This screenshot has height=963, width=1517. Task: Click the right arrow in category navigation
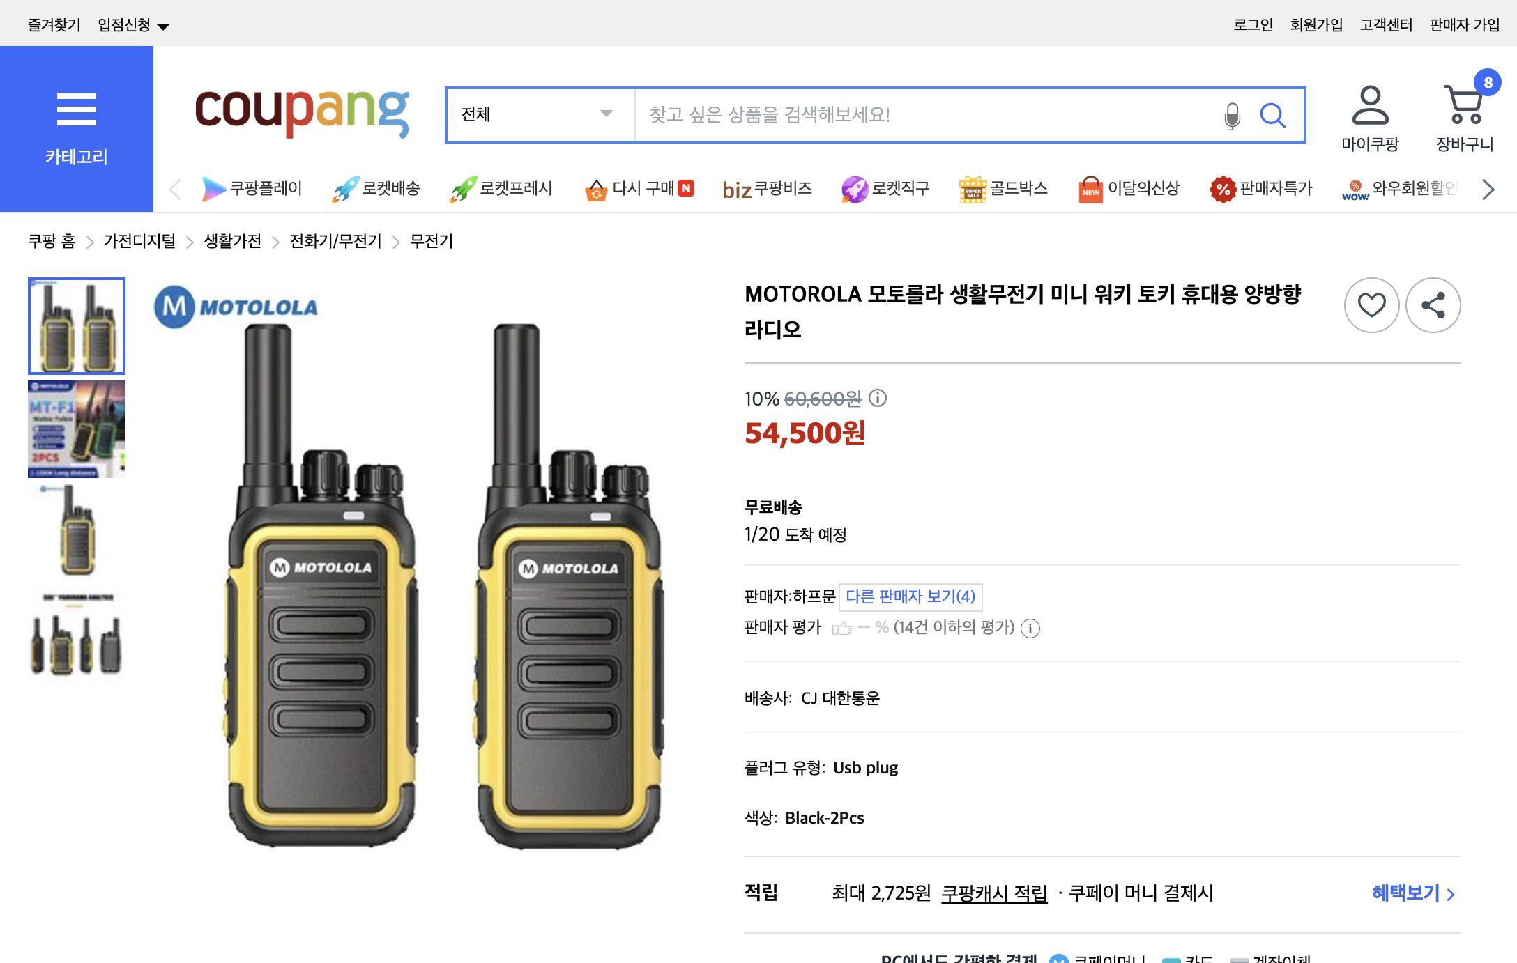coord(1488,188)
